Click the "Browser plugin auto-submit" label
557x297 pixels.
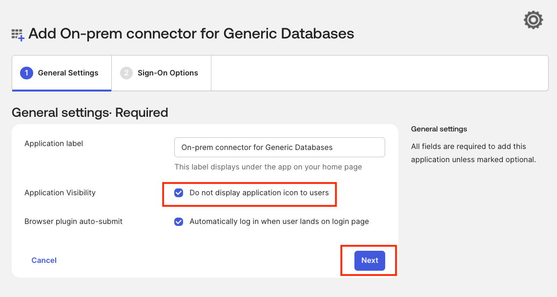73,221
